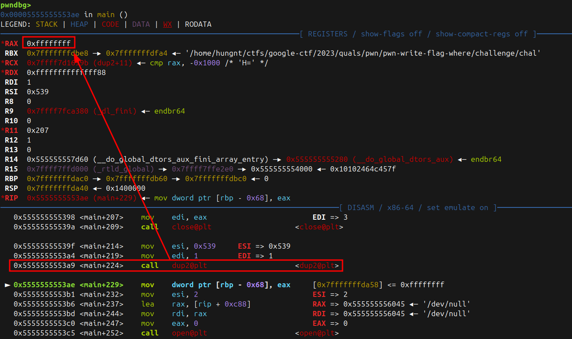Click the CODE label in the legend
Image resolution: width=572 pixels, height=339 pixels.
(x=110, y=24)
